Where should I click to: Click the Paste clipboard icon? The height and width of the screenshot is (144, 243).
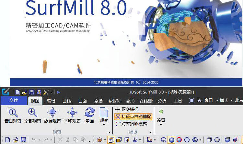click(x=84, y=140)
